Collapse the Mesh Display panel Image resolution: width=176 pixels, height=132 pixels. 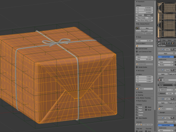(x=137, y=101)
